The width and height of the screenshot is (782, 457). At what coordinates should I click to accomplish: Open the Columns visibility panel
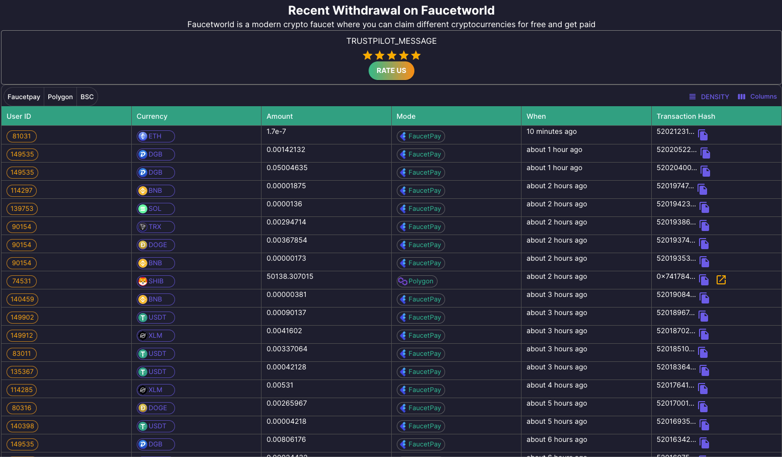pos(757,97)
